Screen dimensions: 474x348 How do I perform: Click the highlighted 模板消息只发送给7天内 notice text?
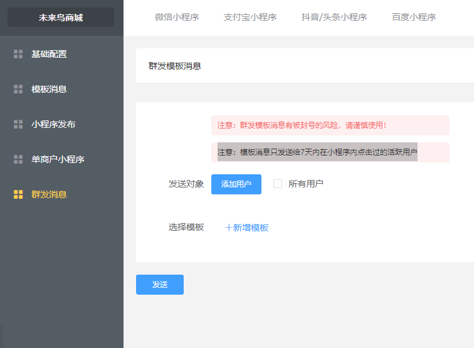click(x=317, y=152)
